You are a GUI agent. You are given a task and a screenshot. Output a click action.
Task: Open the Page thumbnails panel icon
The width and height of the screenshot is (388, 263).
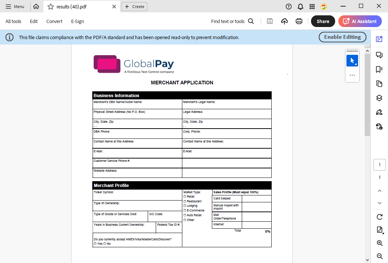click(379, 84)
